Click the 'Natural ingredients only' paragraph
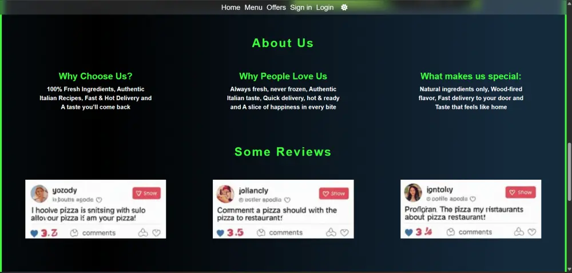The width and height of the screenshot is (572, 273). pyautogui.click(x=471, y=98)
